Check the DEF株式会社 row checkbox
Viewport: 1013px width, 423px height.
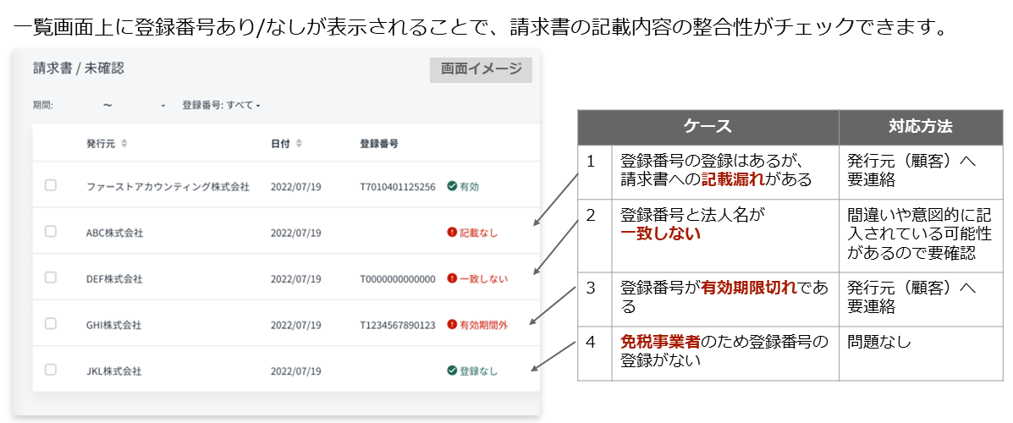[x=51, y=277]
